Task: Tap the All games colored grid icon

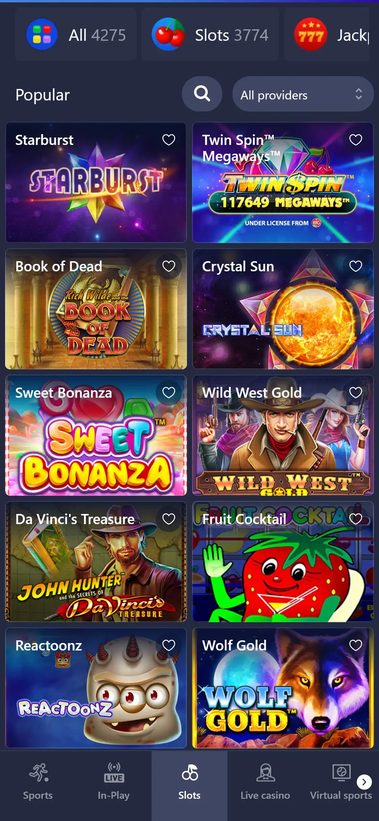Action: point(42,34)
